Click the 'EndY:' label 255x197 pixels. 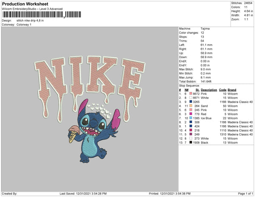tap(183, 65)
